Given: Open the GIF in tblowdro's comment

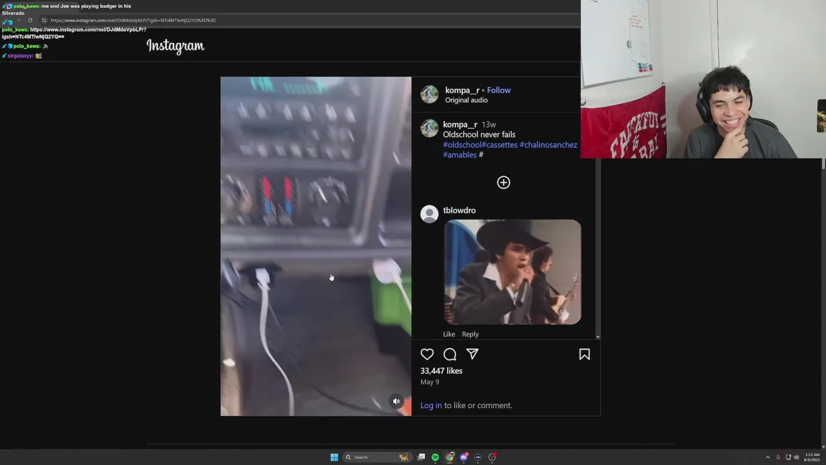Looking at the screenshot, I should [x=512, y=272].
